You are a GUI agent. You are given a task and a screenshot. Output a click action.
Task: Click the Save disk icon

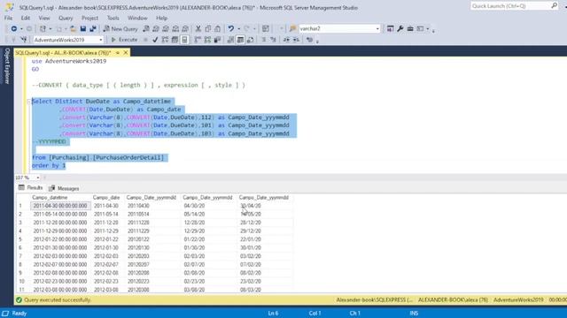(83, 28)
